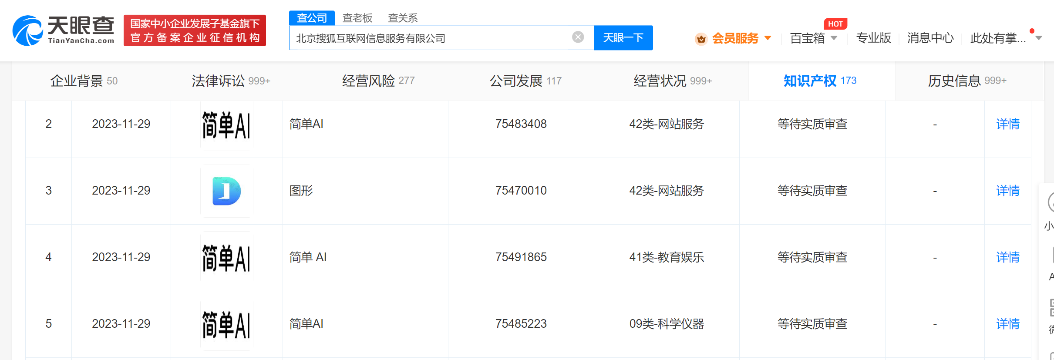Select the 查关系 search tab
1054x360 pixels.
pos(403,18)
